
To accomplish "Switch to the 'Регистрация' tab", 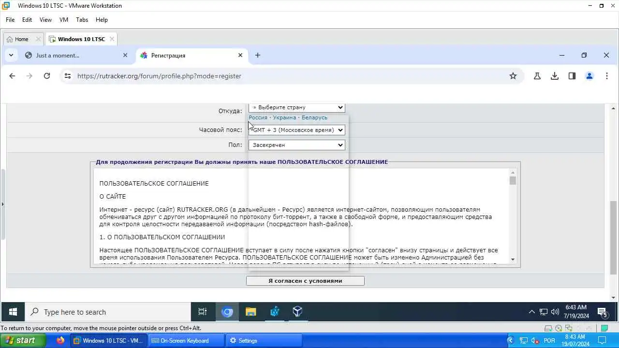I will point(191,55).
